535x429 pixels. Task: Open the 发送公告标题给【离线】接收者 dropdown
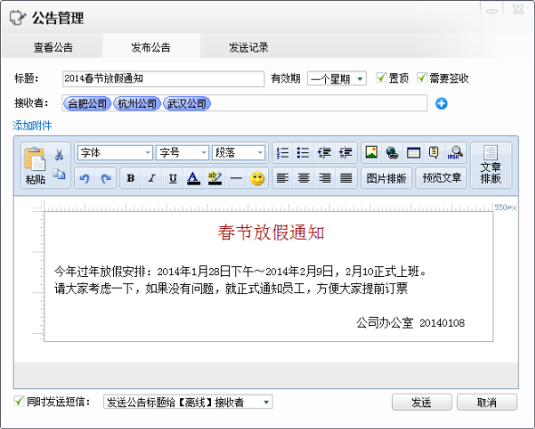[x=187, y=402]
